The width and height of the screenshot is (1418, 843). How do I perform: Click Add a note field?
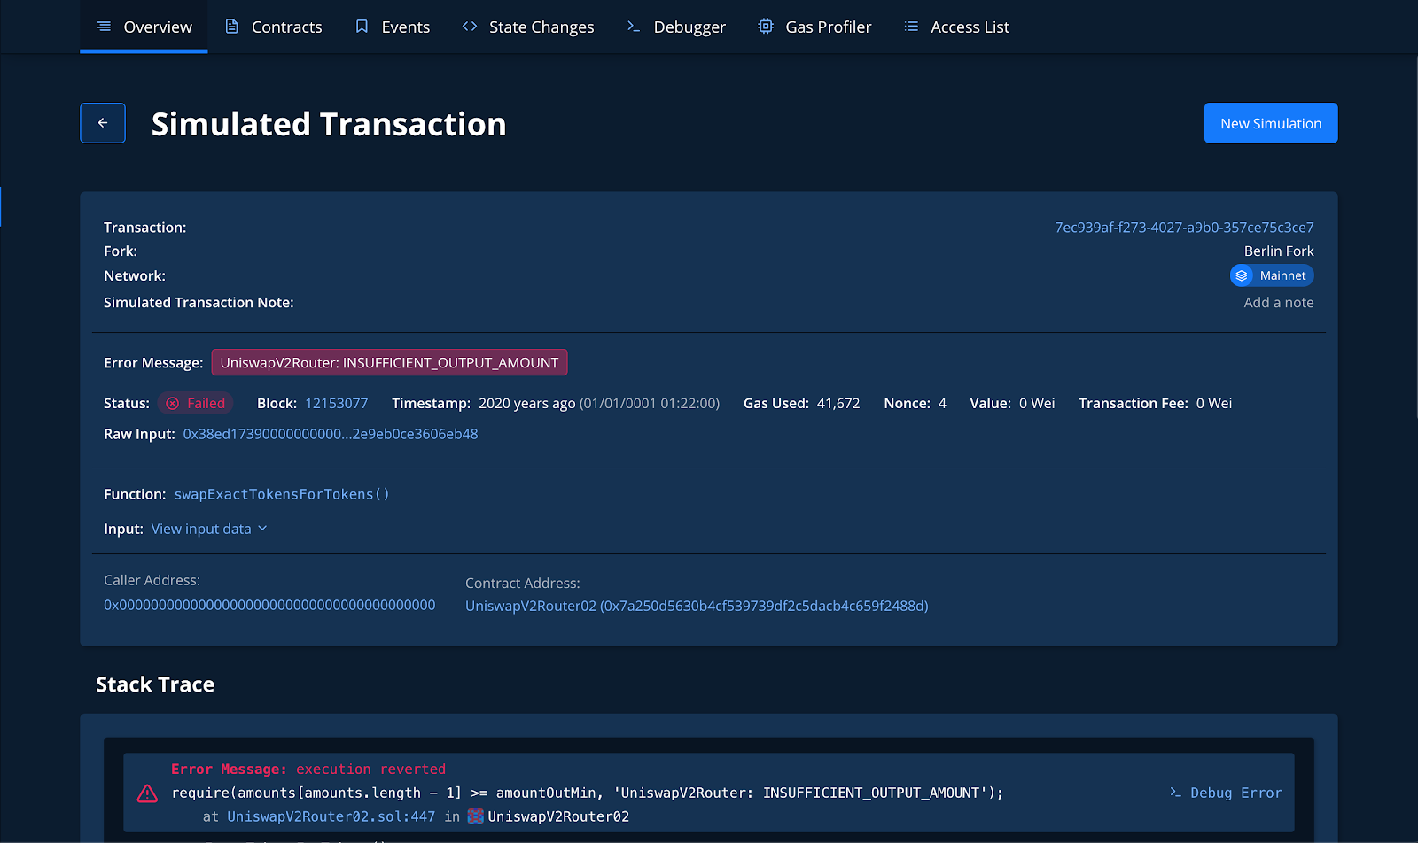point(1279,303)
